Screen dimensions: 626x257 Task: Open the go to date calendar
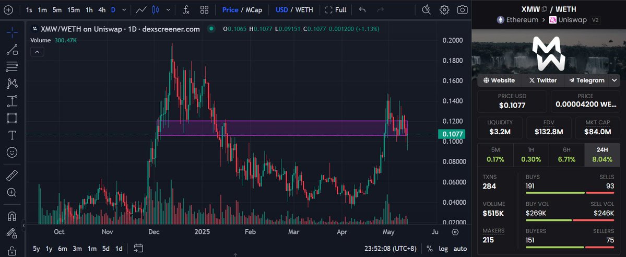[138, 248]
